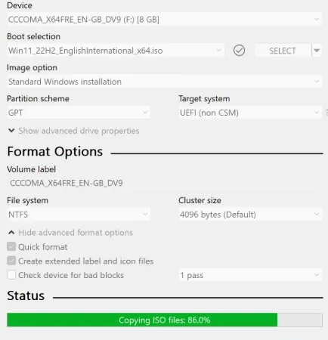Open the bad blocks 1 pass dropdown
Screen dimensions: 328x340
pos(250,275)
